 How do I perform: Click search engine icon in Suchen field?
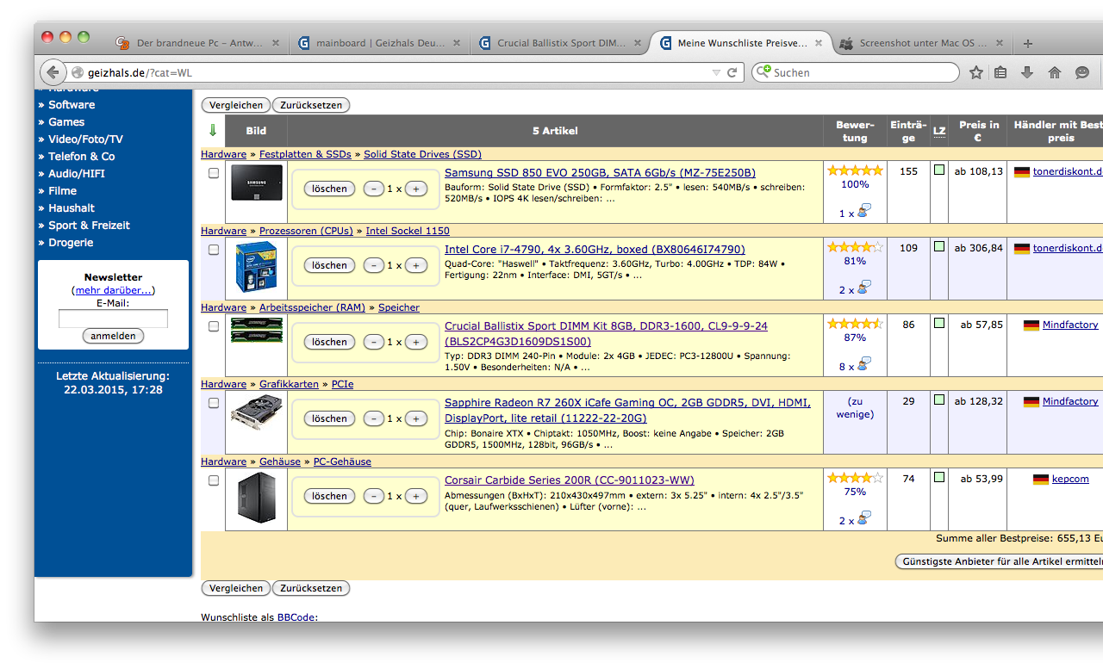(x=763, y=72)
